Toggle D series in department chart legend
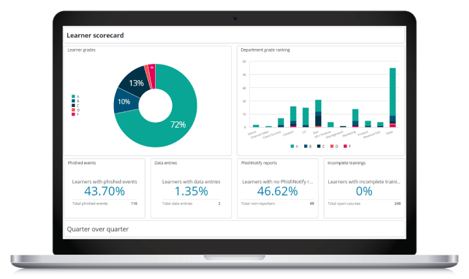This screenshot has height=279, width=469. click(332, 147)
